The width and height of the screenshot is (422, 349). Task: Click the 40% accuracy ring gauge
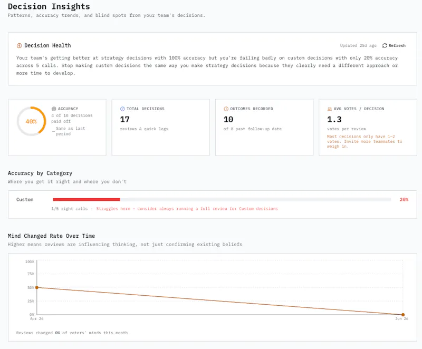pyautogui.click(x=31, y=121)
